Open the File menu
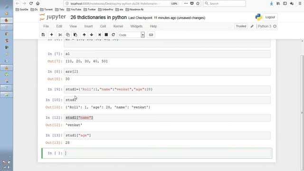Screen dimensions: 304x171 (x=46, y=26)
